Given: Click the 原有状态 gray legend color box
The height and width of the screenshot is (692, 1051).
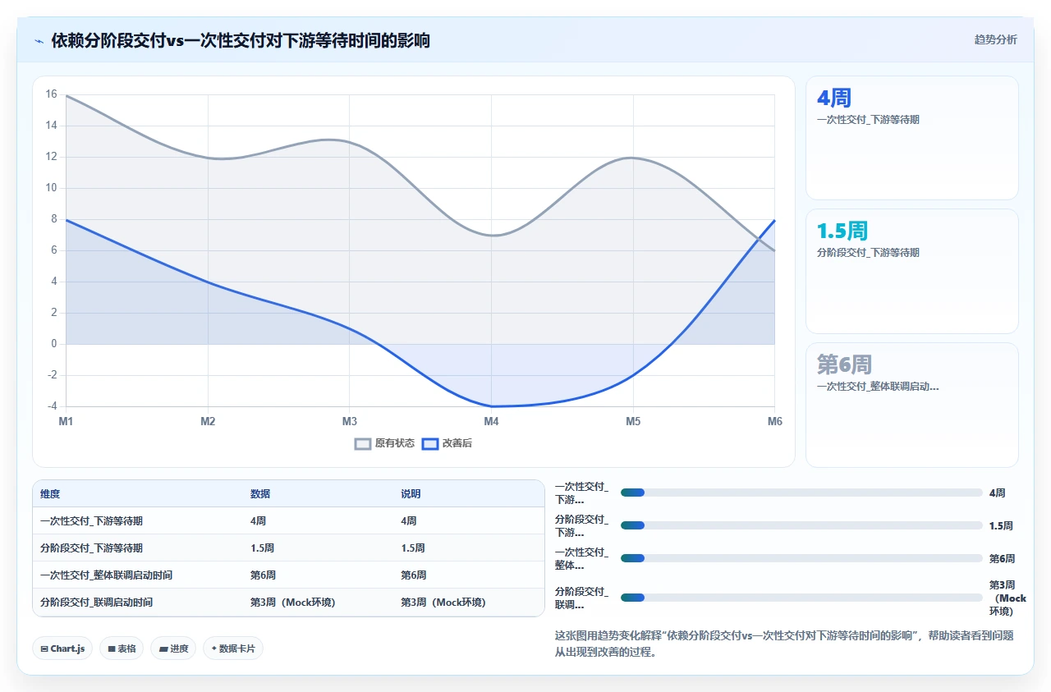Looking at the screenshot, I should pyautogui.click(x=363, y=443).
